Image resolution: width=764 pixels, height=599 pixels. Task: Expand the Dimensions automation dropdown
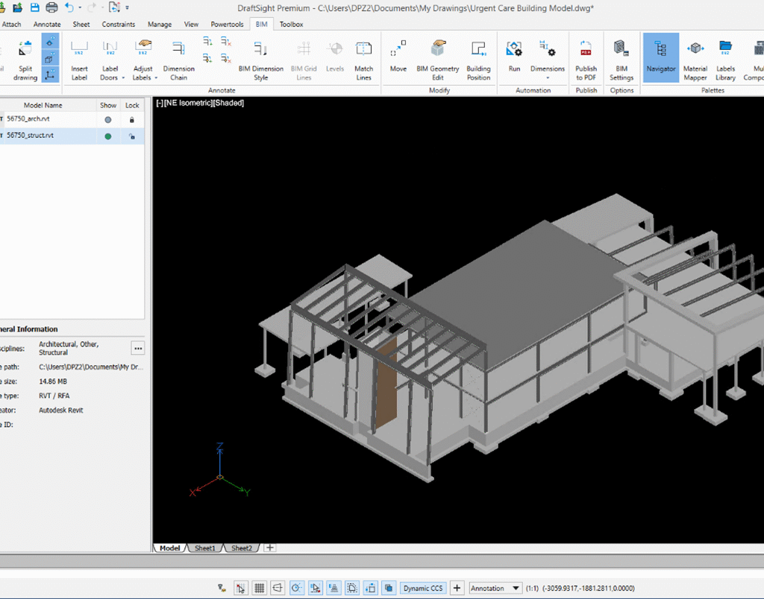click(548, 77)
